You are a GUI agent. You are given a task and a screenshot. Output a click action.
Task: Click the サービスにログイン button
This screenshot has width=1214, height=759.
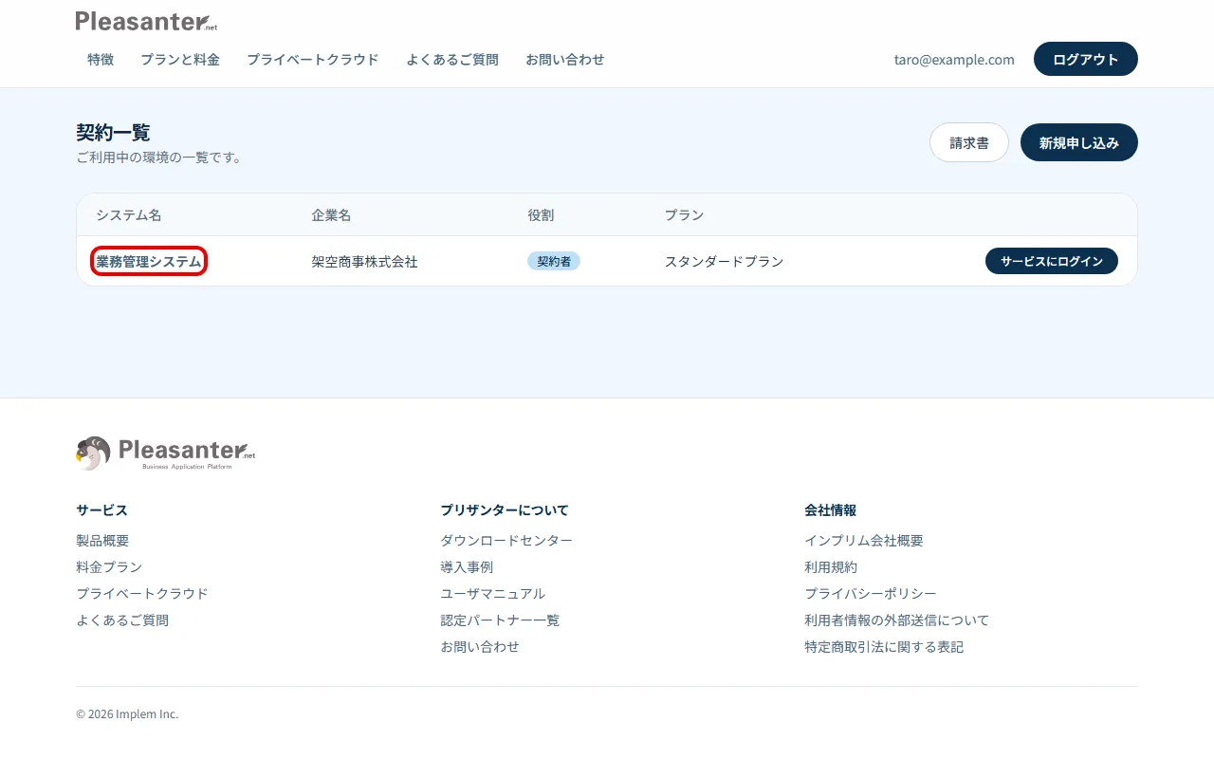[x=1052, y=261]
